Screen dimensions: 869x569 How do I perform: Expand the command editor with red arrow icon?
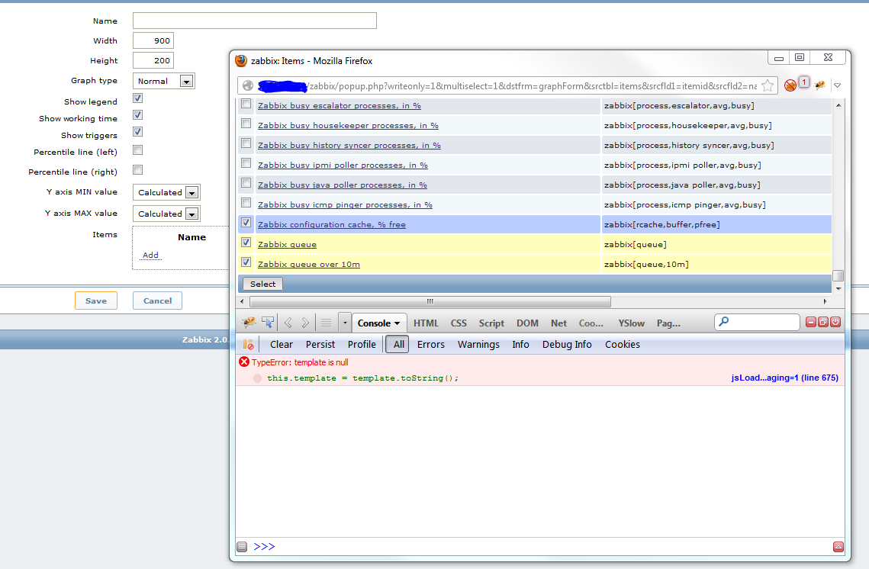click(x=838, y=547)
